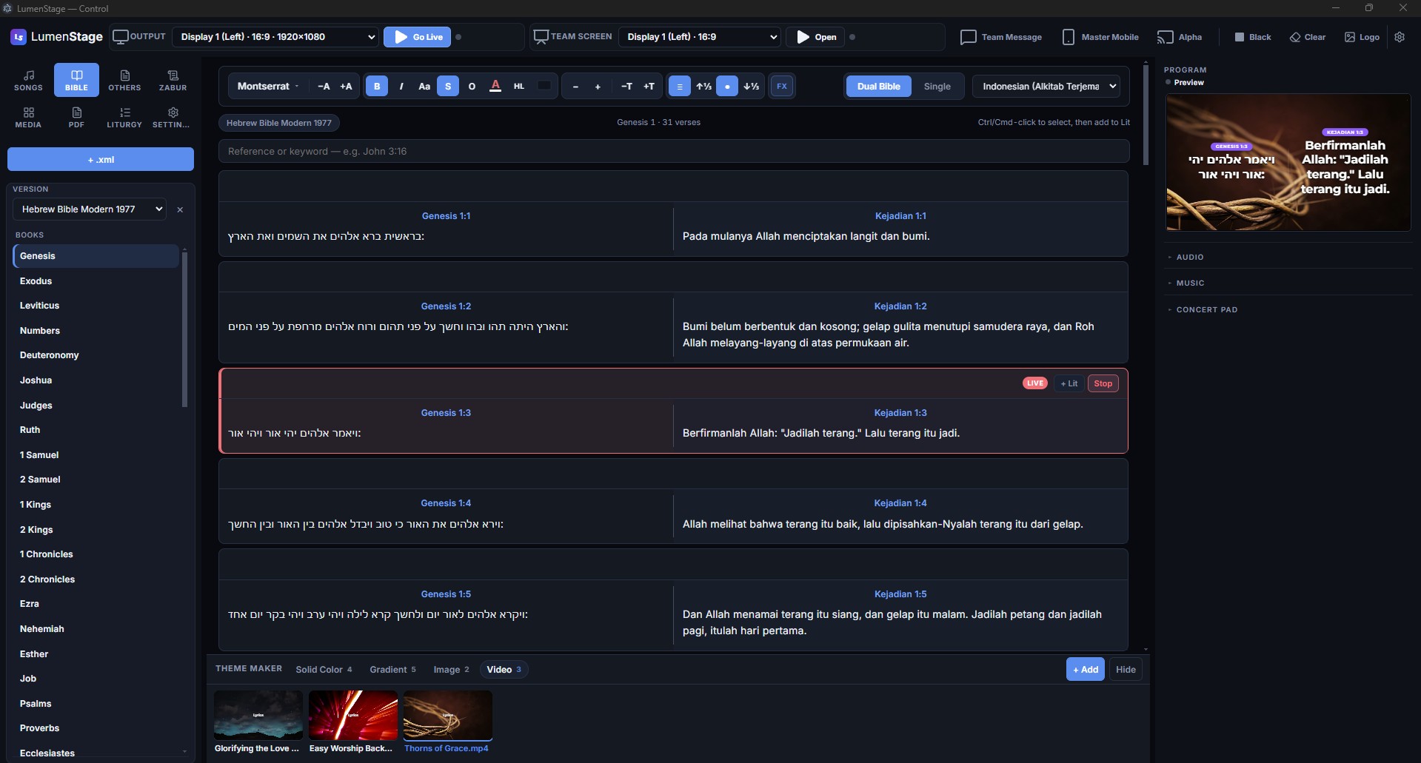This screenshot has width=1421, height=763.
Task: Toggle center text alignment button
Action: pos(680,87)
